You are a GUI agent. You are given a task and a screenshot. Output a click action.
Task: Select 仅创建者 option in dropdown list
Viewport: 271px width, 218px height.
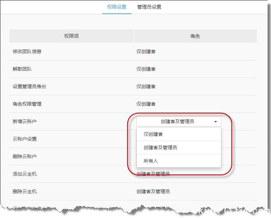click(153, 134)
